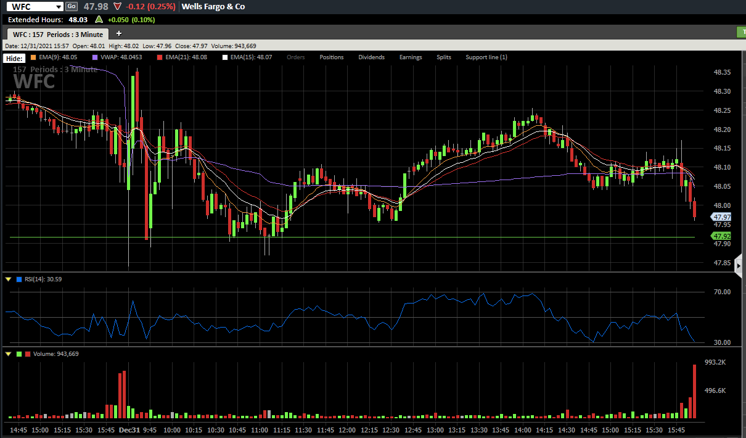Click the green volume color square
The width and height of the screenshot is (746, 438).
coord(19,354)
